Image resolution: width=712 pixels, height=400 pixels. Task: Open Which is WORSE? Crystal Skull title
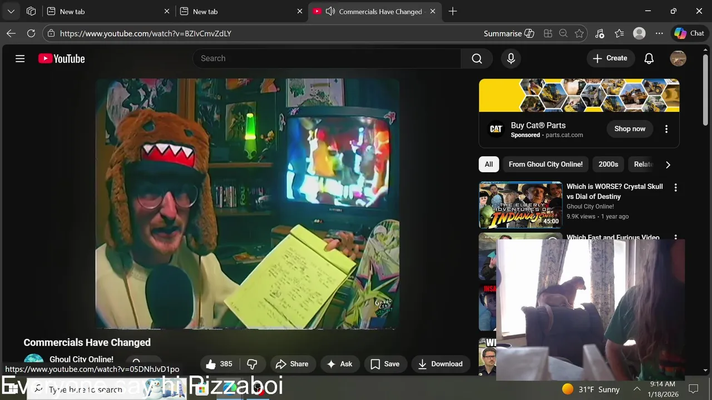(615, 192)
